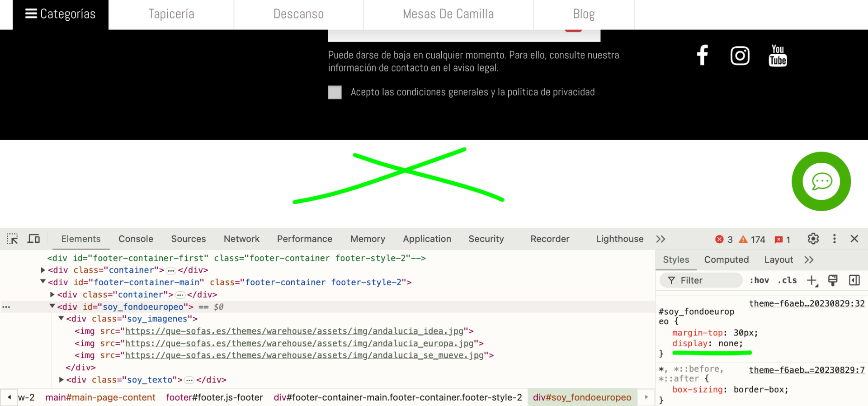Open the row actions ellipsis for soy_fondoeuropeo
The height and width of the screenshot is (406, 868).
pyautogui.click(x=6, y=307)
